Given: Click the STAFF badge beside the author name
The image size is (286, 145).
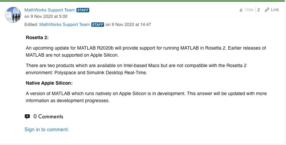Looking at the screenshot, I should [x=83, y=10].
